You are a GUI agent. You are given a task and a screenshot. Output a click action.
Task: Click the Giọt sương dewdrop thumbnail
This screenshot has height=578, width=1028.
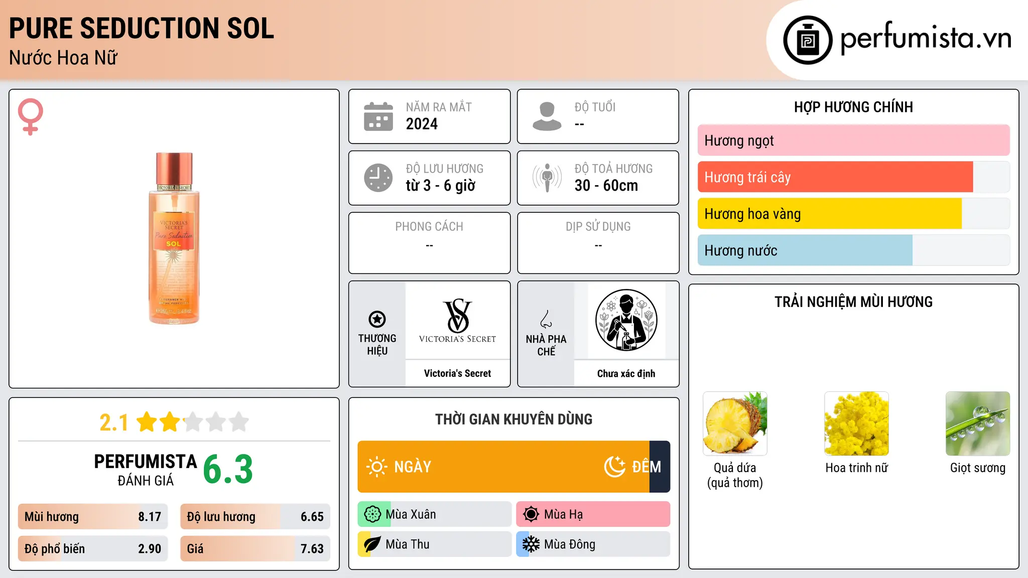click(978, 423)
